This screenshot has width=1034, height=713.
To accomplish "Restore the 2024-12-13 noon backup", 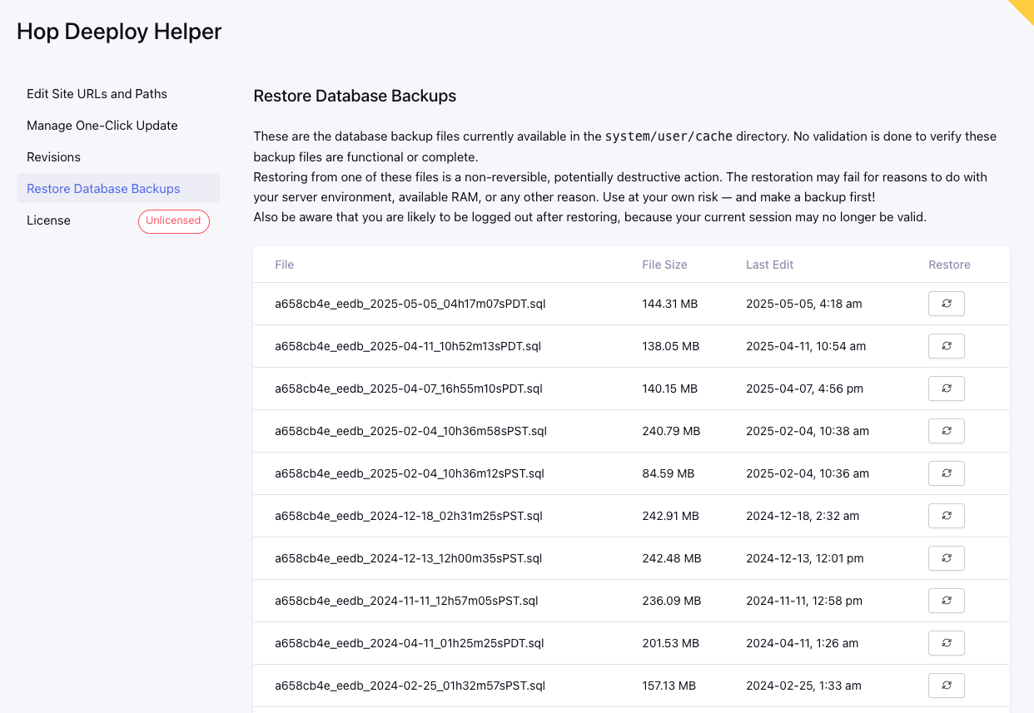I will pyautogui.click(x=946, y=558).
